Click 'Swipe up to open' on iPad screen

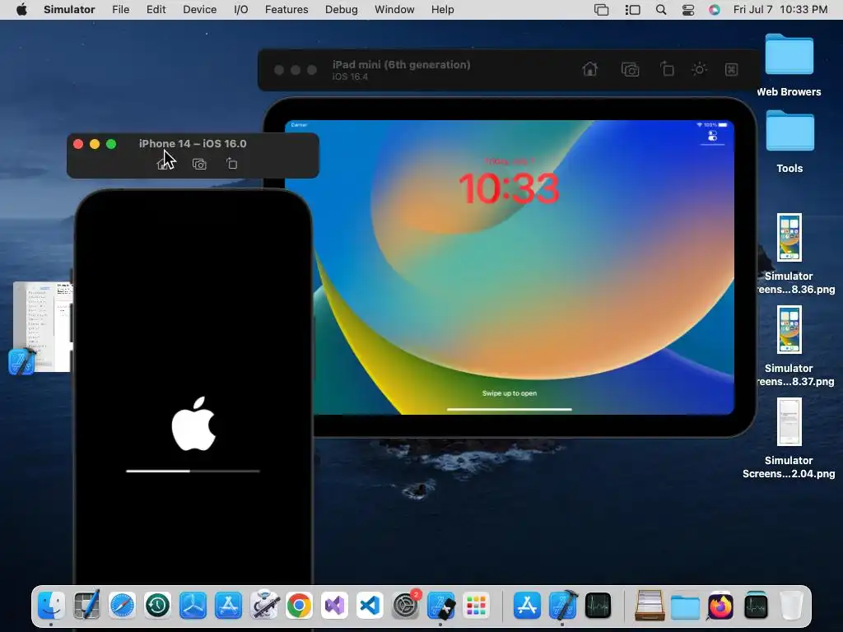click(x=509, y=393)
